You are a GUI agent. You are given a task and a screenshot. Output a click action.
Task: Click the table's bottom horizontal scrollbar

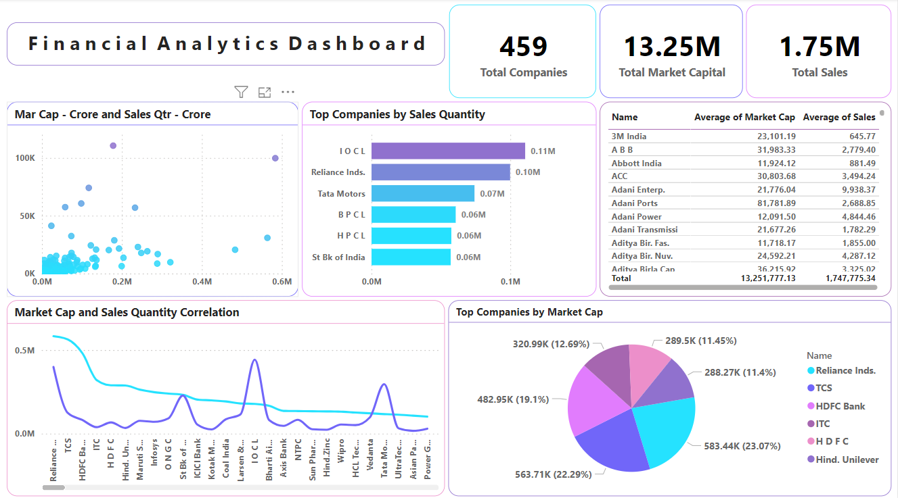(744, 287)
